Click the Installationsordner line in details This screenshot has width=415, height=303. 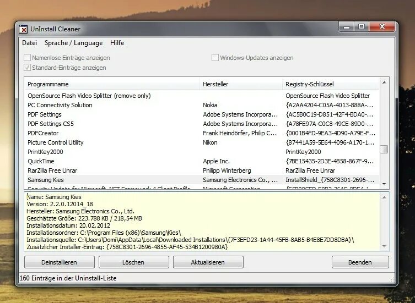tap(104, 233)
